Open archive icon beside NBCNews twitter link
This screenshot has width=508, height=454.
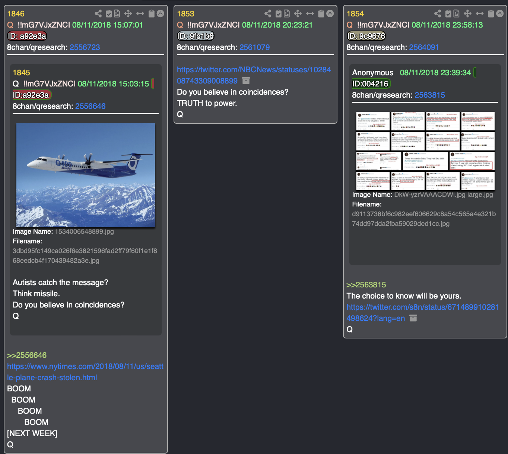[x=246, y=81]
